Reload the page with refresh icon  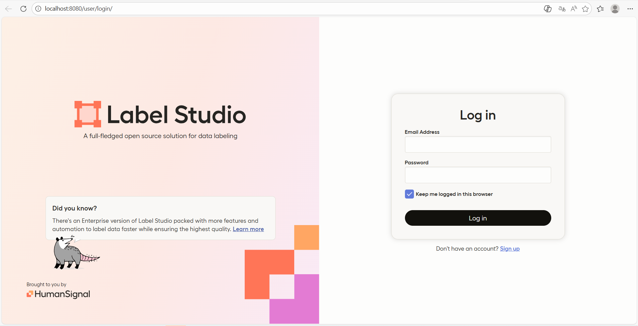(x=23, y=9)
